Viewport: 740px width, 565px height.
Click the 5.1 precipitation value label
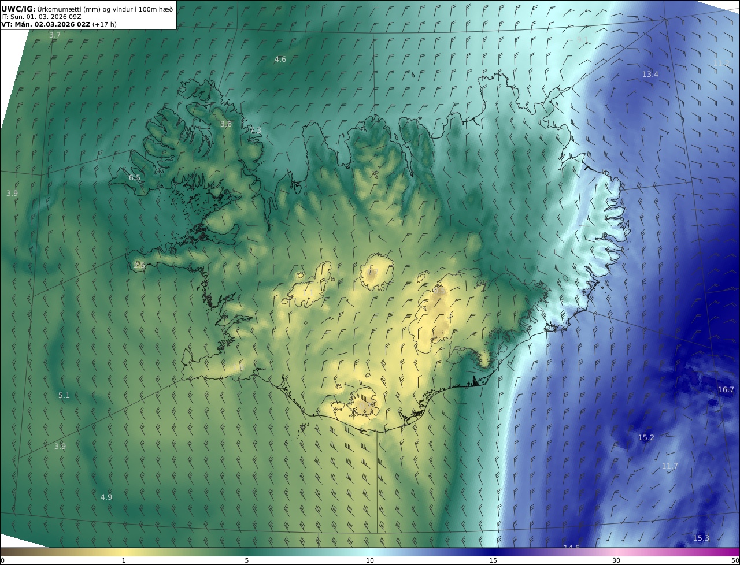[64, 395]
